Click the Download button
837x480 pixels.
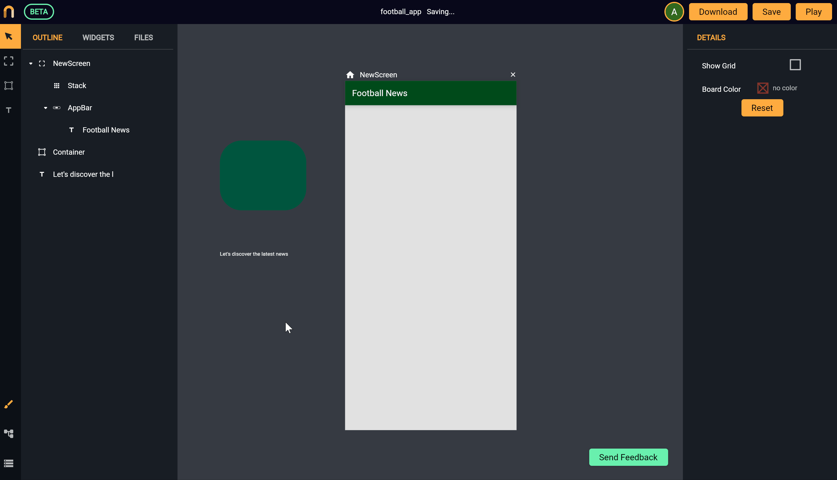718,12
